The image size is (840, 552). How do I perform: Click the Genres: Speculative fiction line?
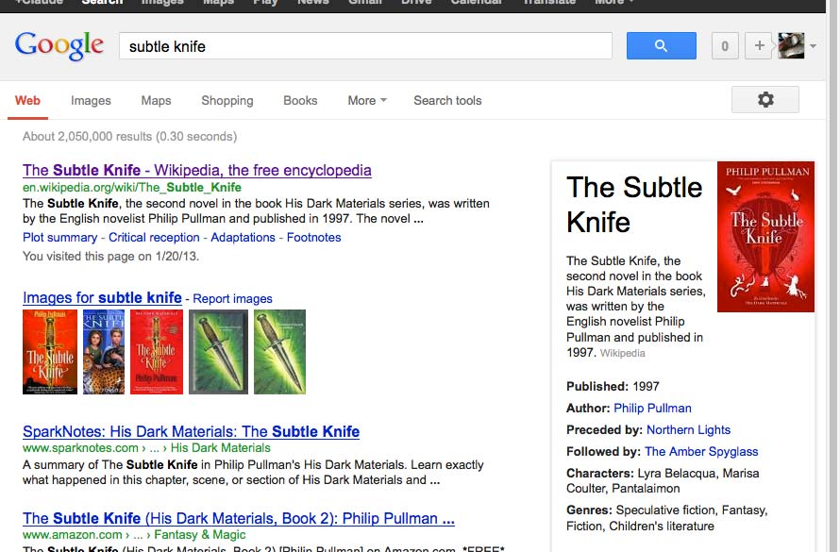667,518
